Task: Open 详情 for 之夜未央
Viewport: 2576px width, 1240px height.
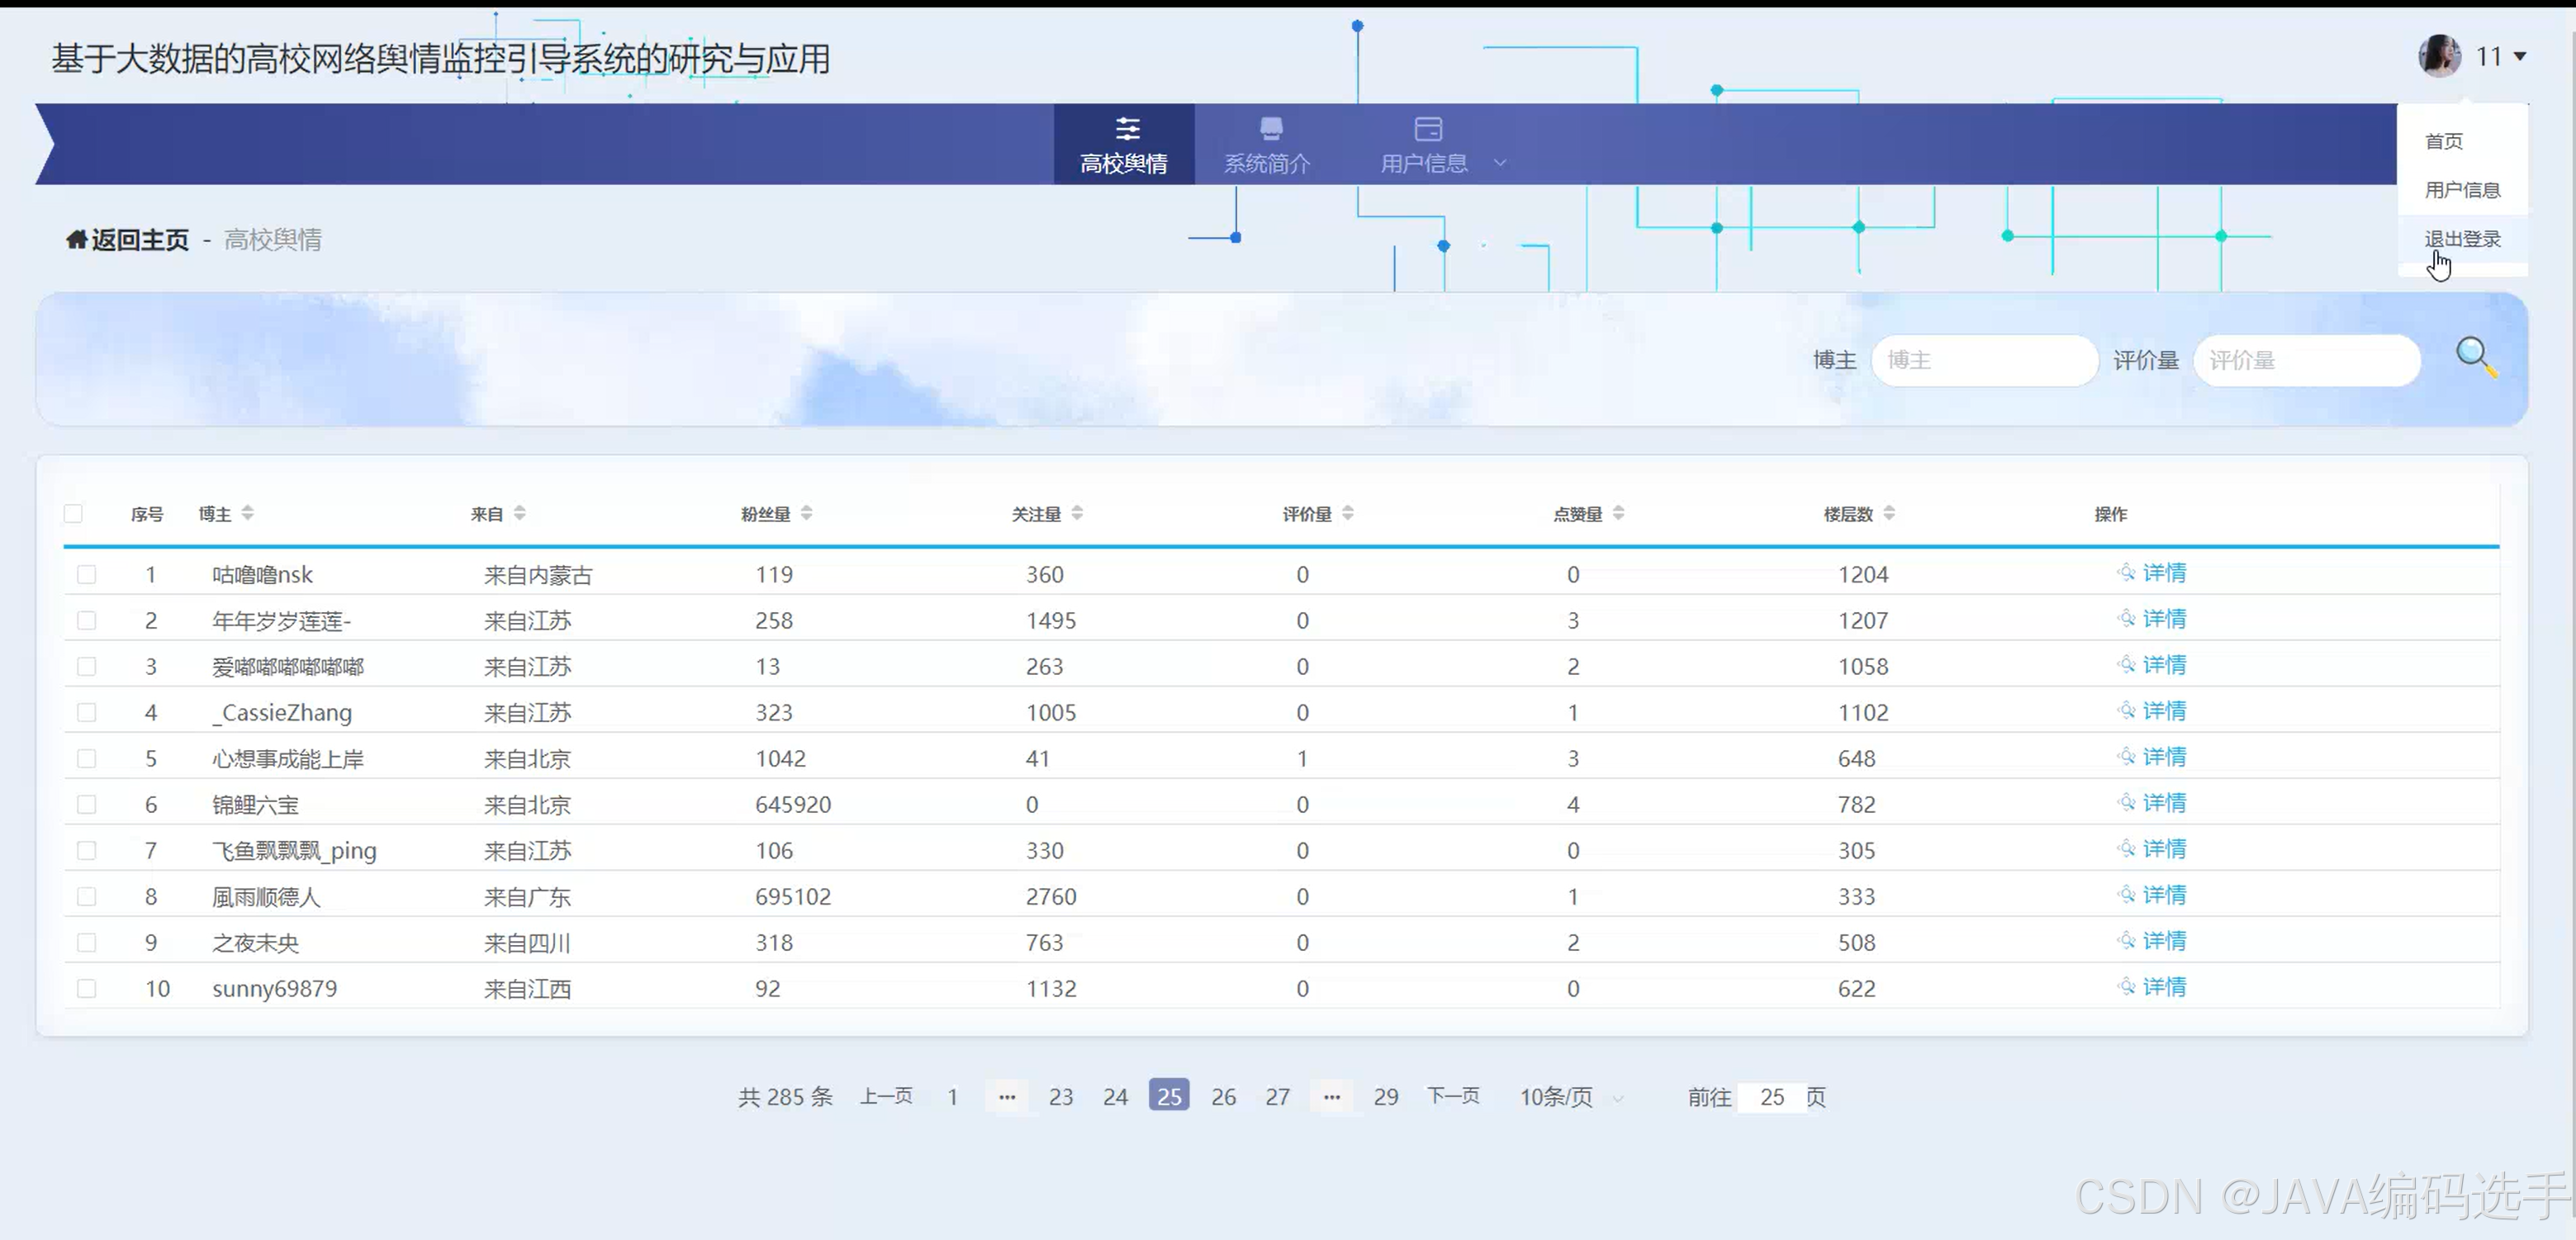Action: coord(2152,941)
